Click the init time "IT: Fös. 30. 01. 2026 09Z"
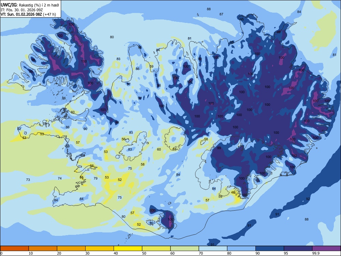Screen dimensions: 341x256 tap(22, 10)
